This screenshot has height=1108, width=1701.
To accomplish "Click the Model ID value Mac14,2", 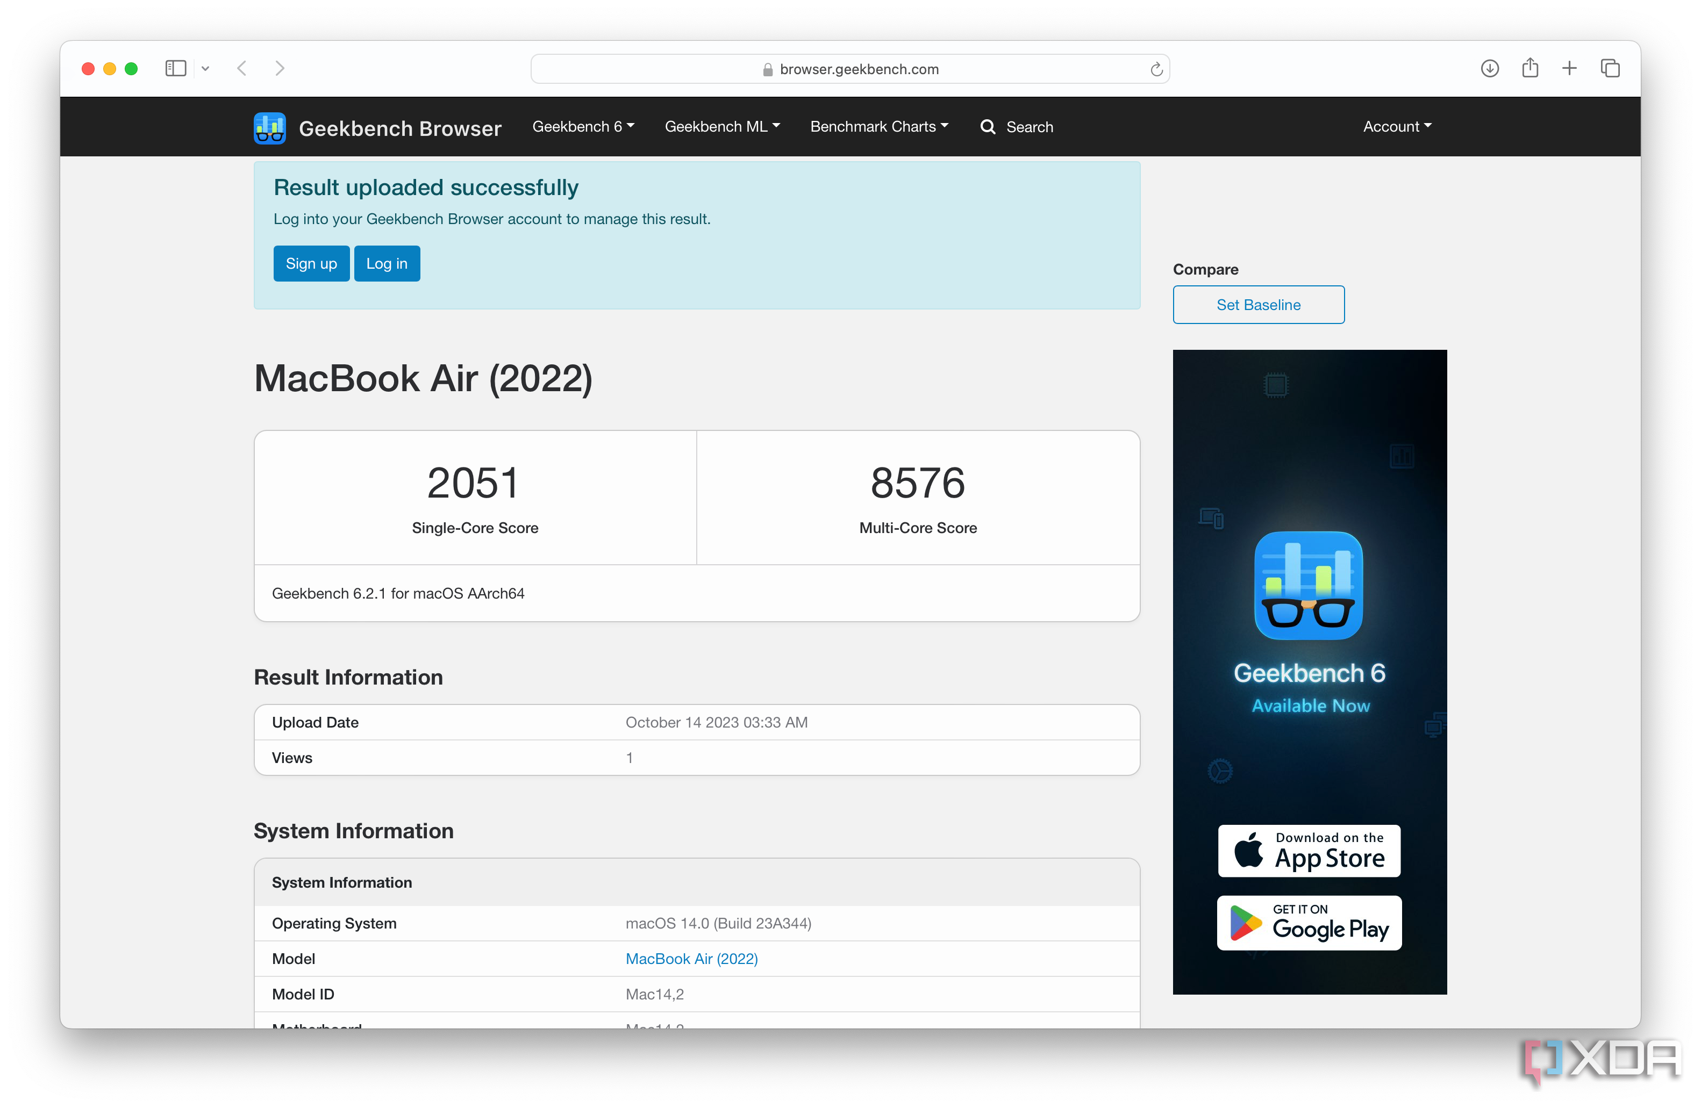I will [x=655, y=995].
